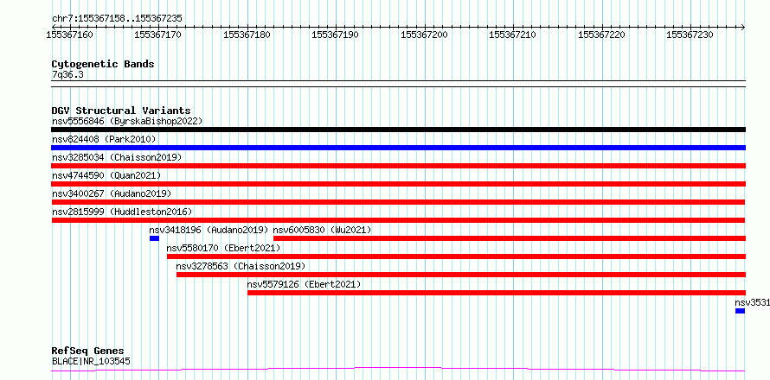Click the nsv5556846 (ByrskaBishop2022) label

127,121
